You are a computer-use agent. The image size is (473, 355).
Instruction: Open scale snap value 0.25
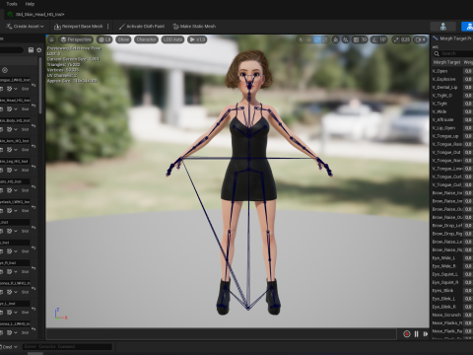click(405, 39)
